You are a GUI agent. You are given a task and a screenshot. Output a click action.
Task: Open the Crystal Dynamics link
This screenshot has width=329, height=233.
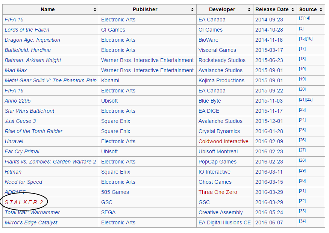pyautogui.click(x=219, y=131)
